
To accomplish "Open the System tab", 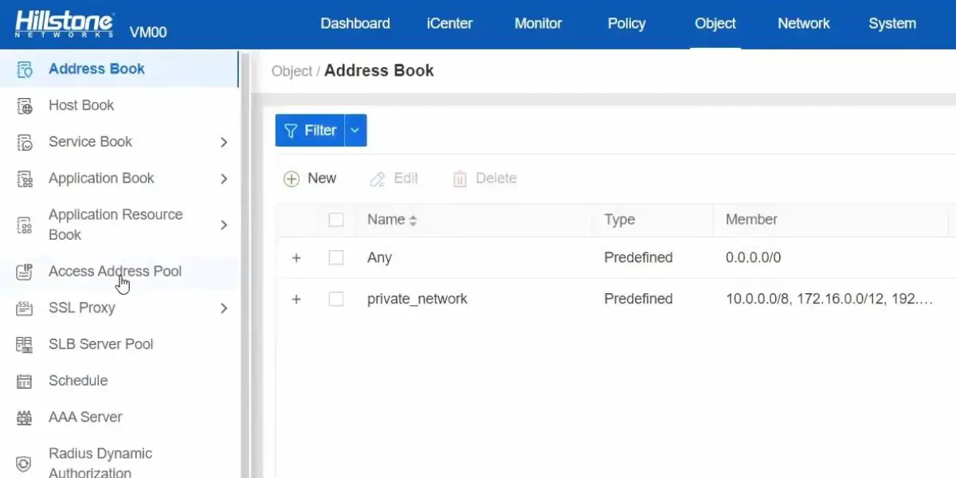I will tap(892, 24).
